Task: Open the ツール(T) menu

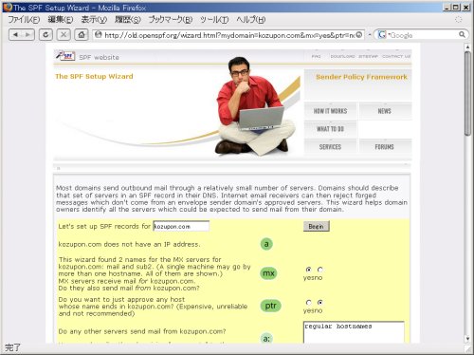Action: [x=214, y=20]
